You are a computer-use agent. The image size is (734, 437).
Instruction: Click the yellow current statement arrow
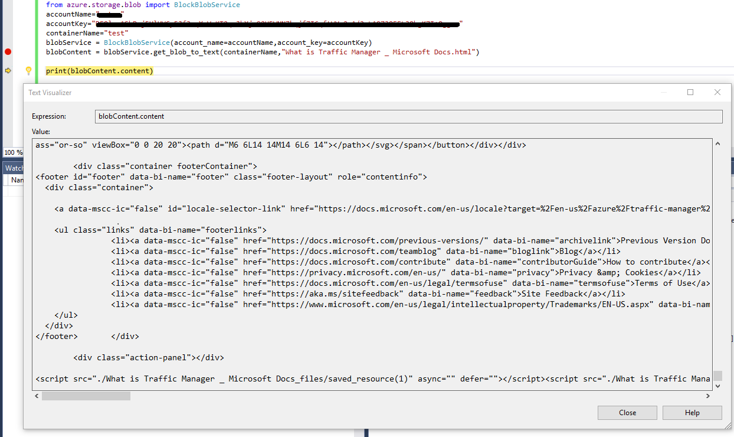(x=8, y=71)
